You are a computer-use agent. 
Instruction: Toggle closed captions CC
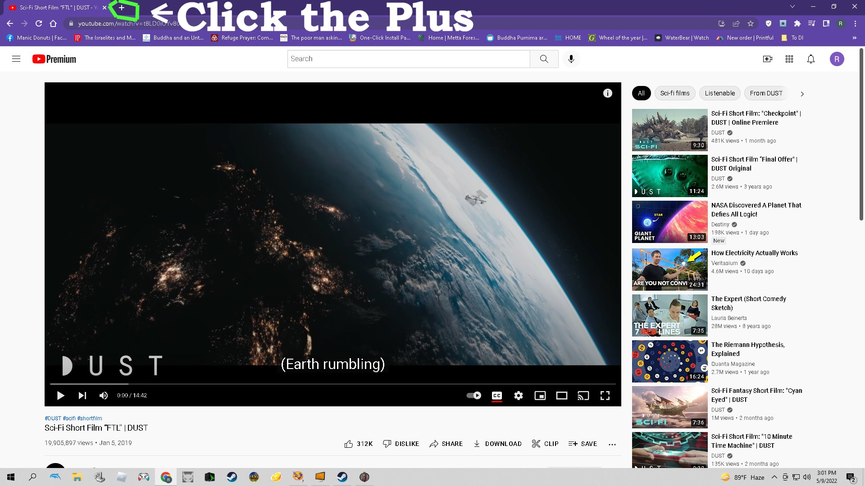[x=497, y=396]
